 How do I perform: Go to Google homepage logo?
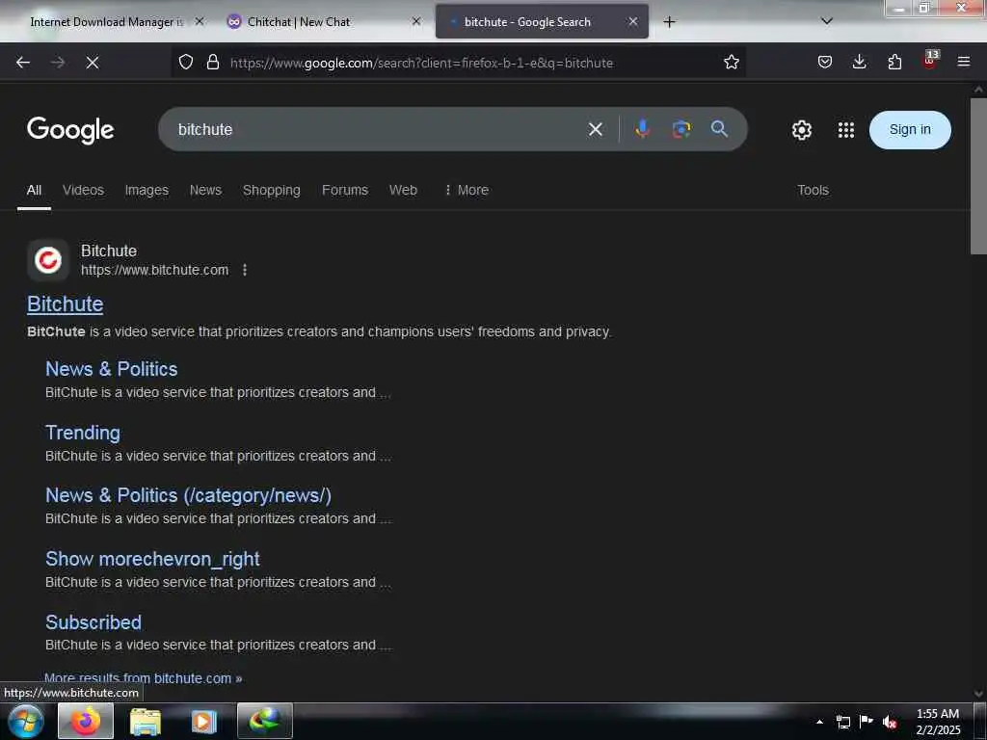[x=70, y=130]
